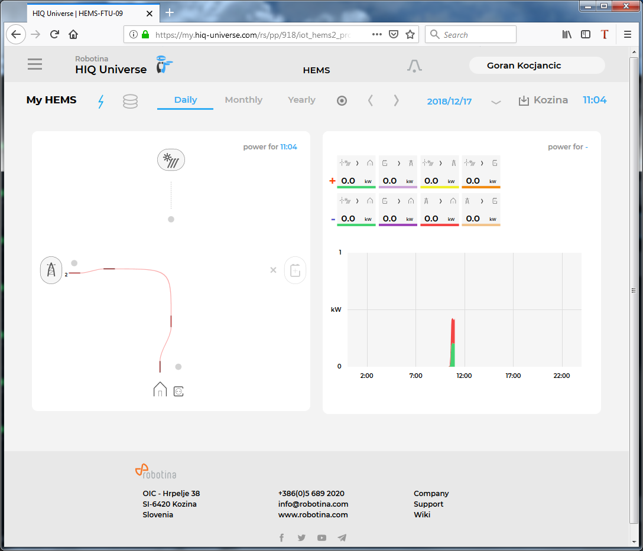The width and height of the screenshot is (643, 551).
Task: Open the hamburger navigation menu
Action: click(x=35, y=64)
